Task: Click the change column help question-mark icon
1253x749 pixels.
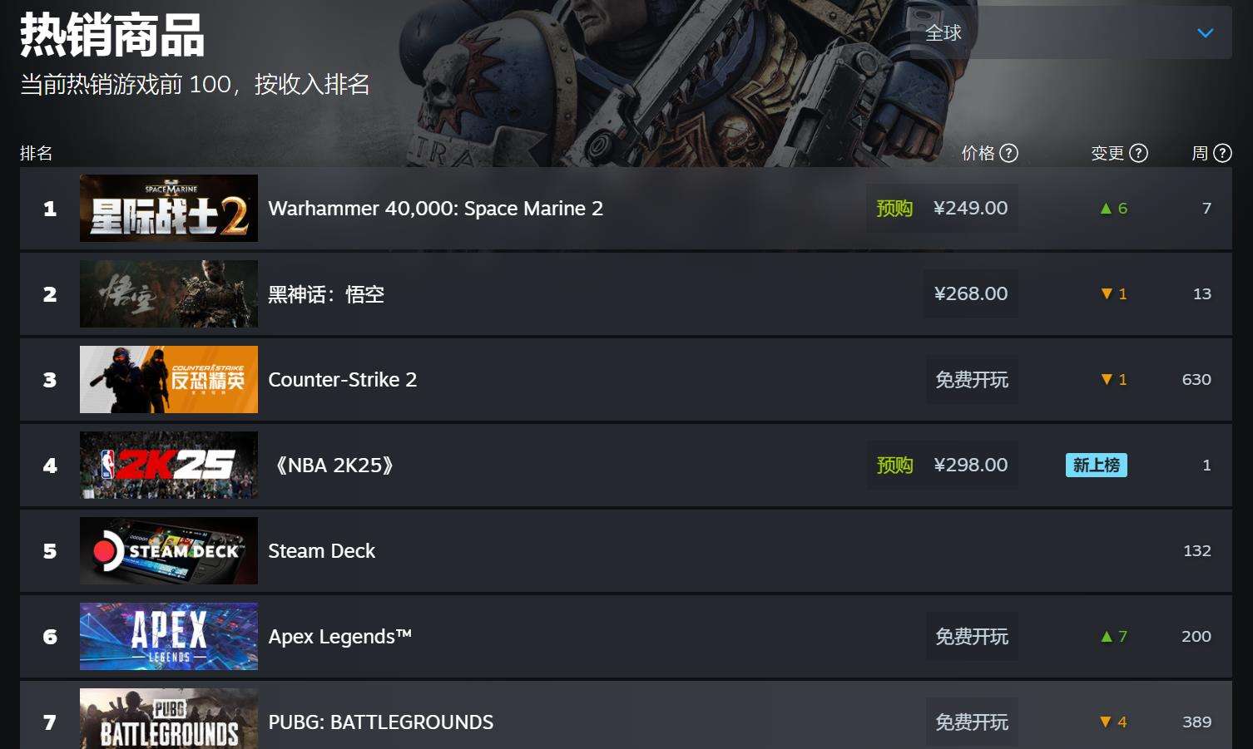Action: coord(1138,153)
